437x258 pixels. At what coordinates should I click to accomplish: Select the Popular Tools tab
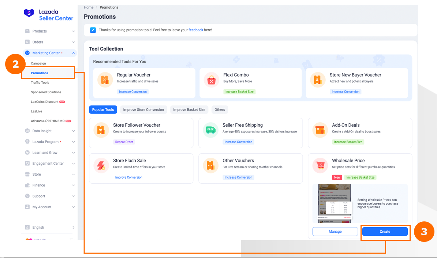click(103, 109)
